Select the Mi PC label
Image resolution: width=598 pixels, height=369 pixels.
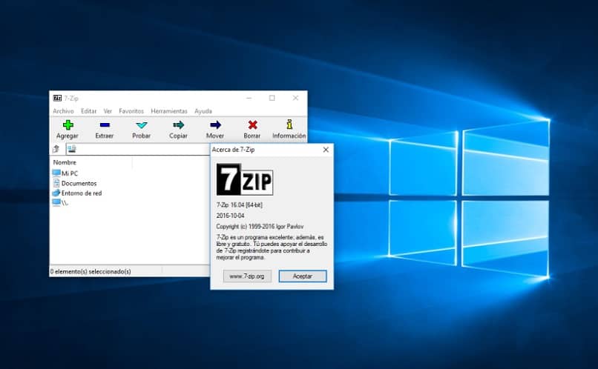point(70,173)
